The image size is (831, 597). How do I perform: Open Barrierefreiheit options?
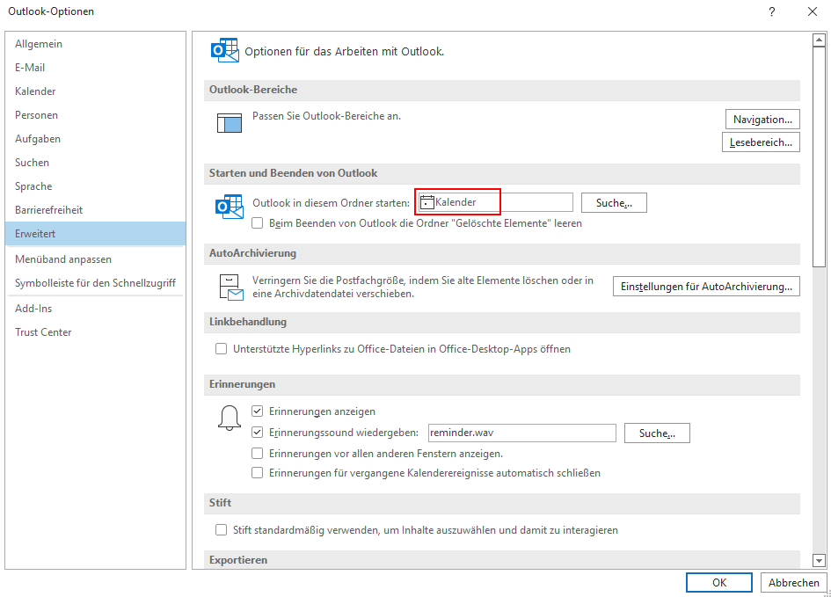click(x=95, y=210)
